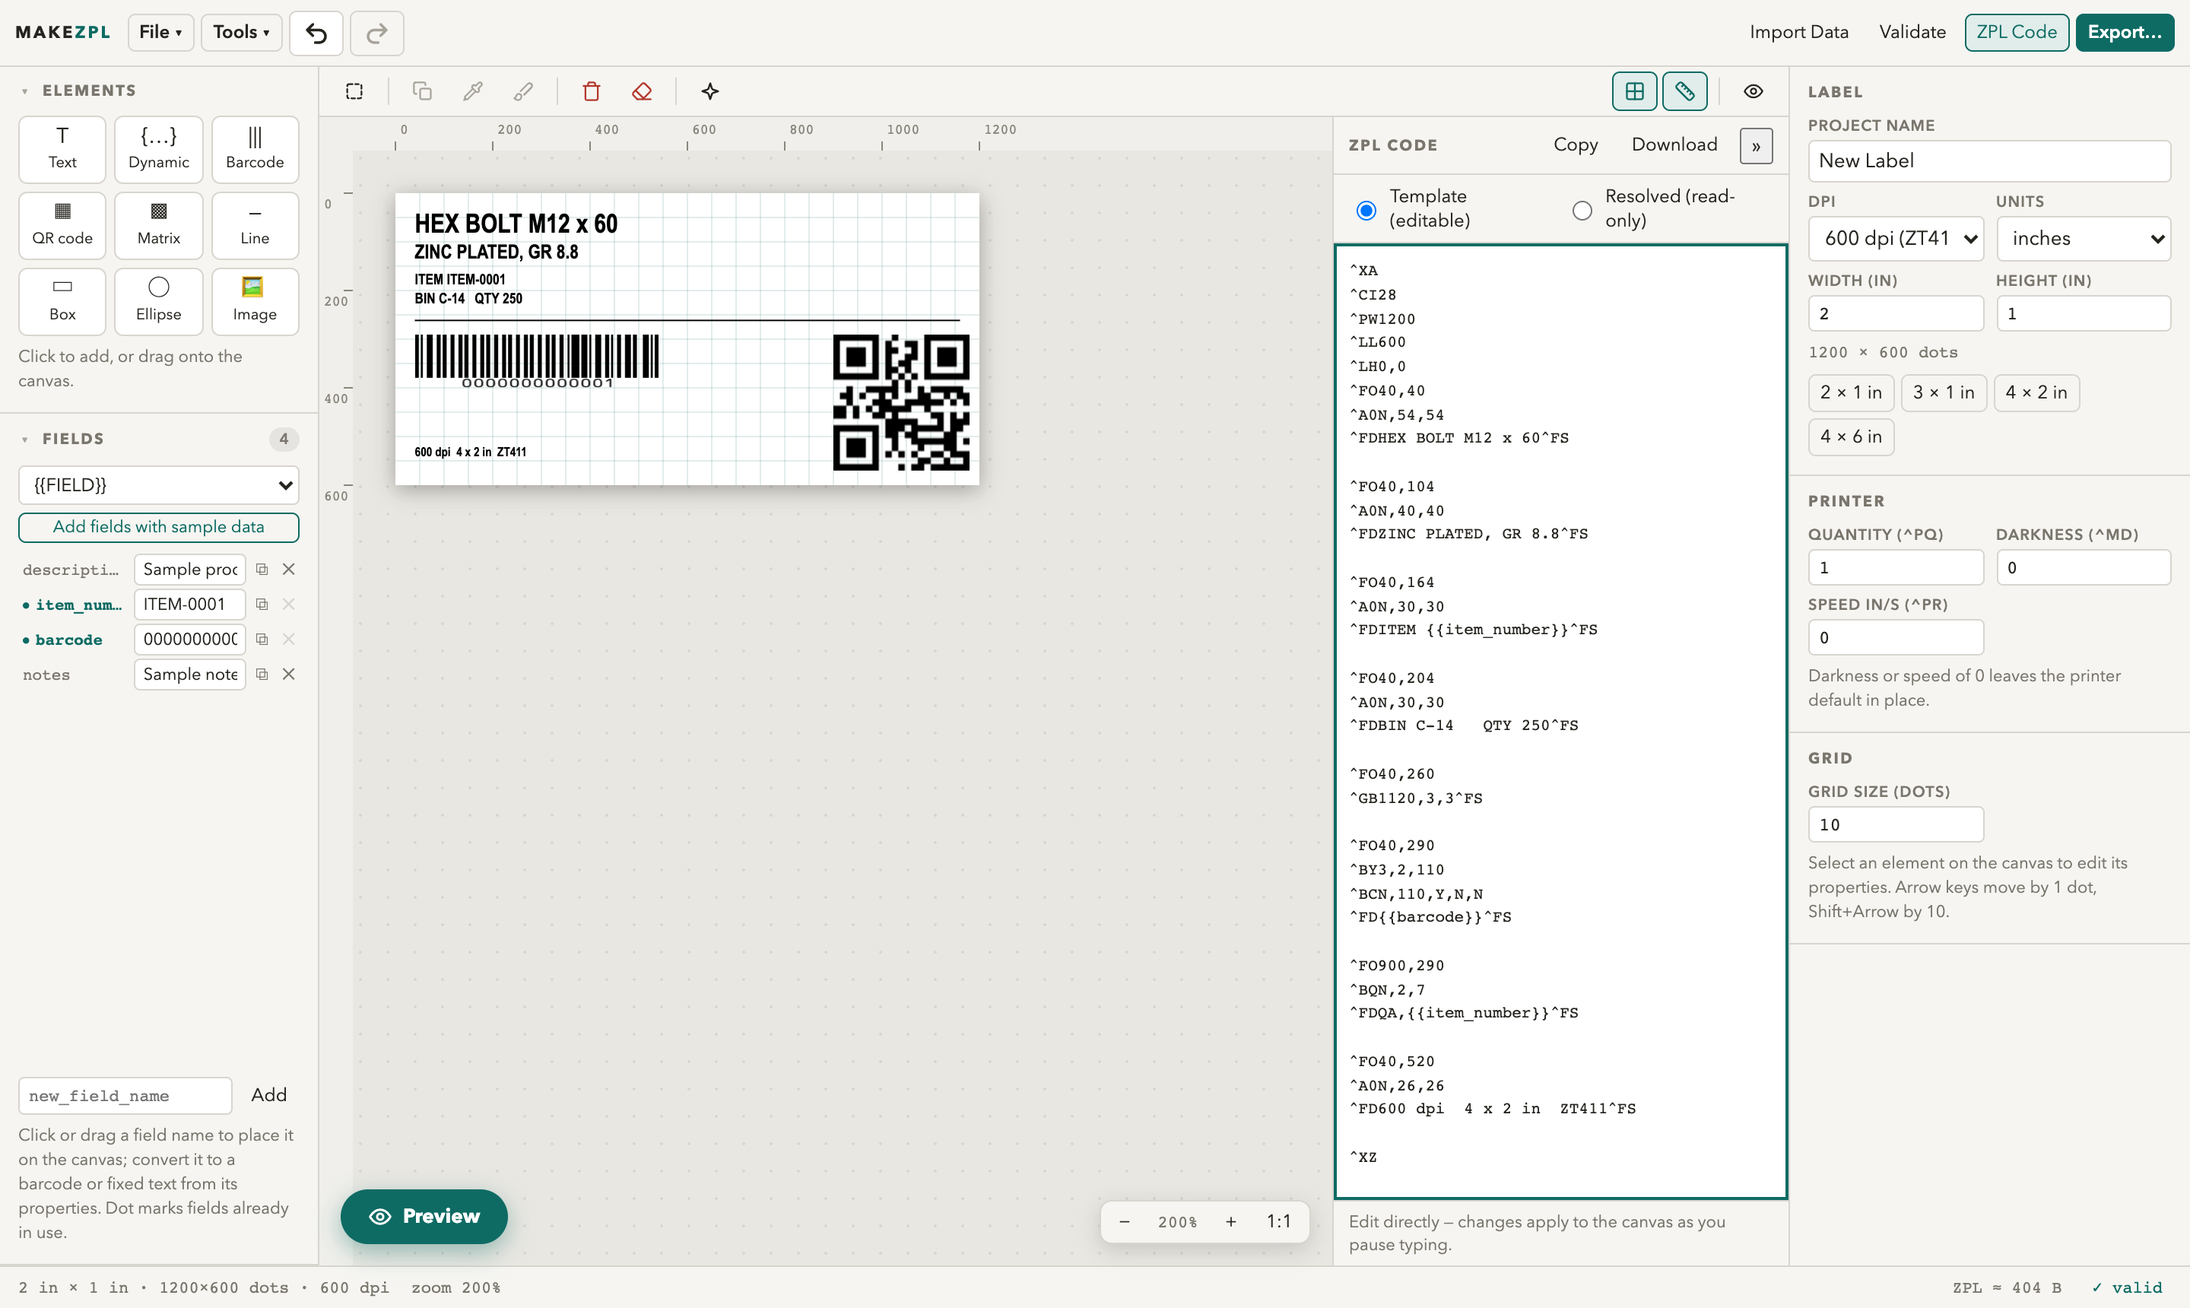Open the DPI dropdown

point(1896,239)
